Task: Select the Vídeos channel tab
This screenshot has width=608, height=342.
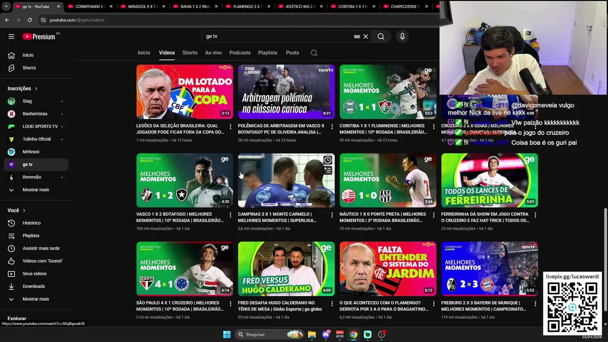Action: [x=167, y=53]
